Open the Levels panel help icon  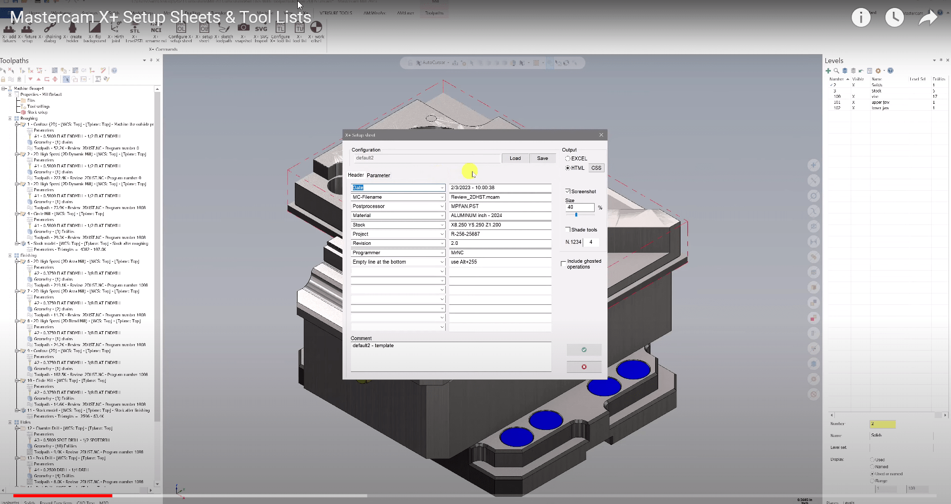pos(890,71)
